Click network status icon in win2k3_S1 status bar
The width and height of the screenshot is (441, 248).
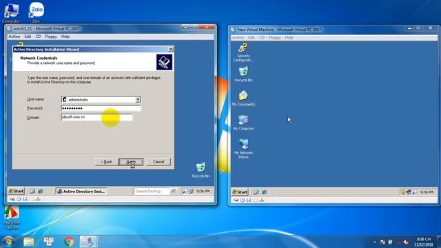pos(38,199)
